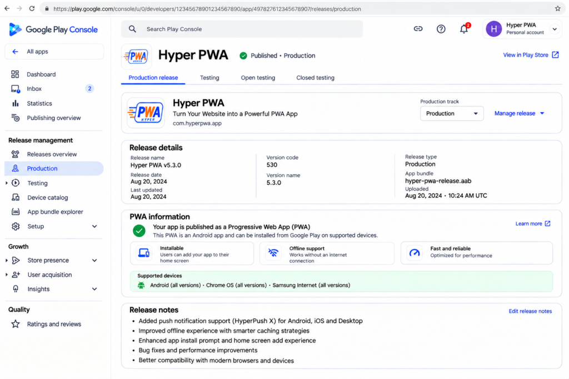Click the browser address bar URL
The image size is (569, 379).
point(207,9)
